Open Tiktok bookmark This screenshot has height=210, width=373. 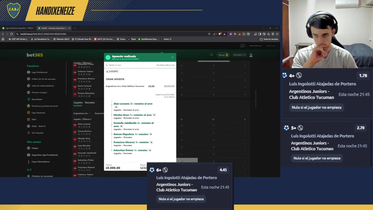pyautogui.click(x=132, y=39)
